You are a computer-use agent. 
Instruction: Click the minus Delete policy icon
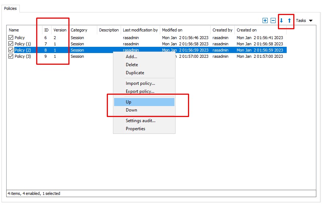point(273,21)
